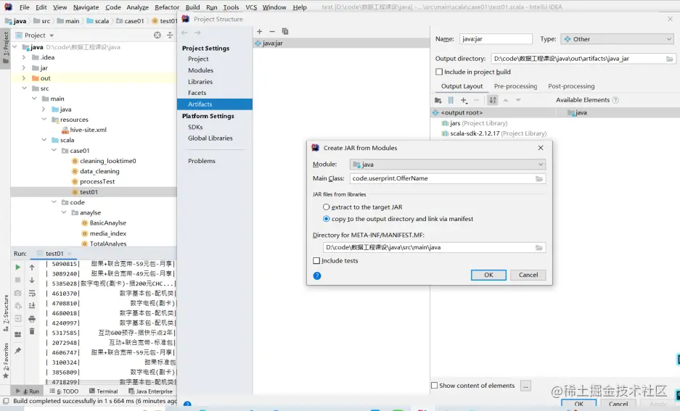Click the Up the Stack Trace arrow
The image size is (680, 411).
tap(32, 267)
